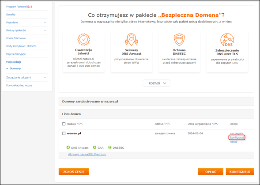Click the Ochrona DNSSEC shield icon
The image size is (260, 185).
pos(179,39)
